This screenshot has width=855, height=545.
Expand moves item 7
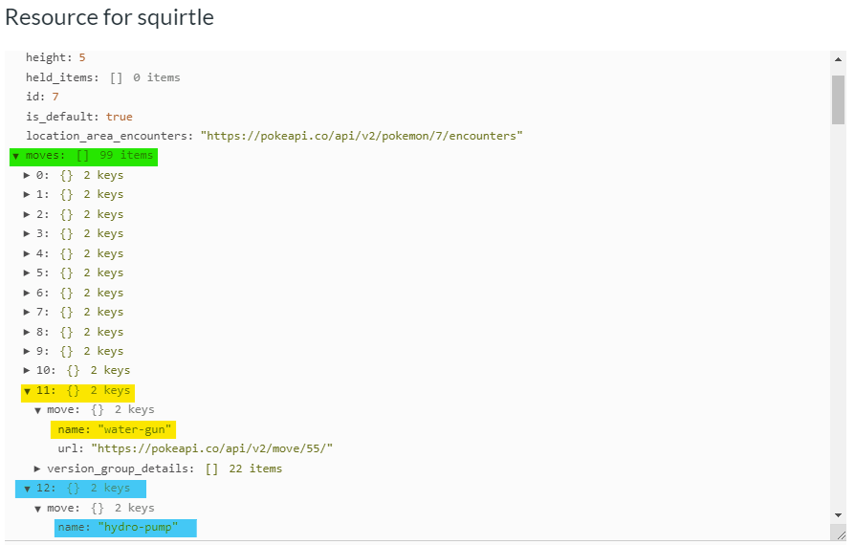coord(27,313)
